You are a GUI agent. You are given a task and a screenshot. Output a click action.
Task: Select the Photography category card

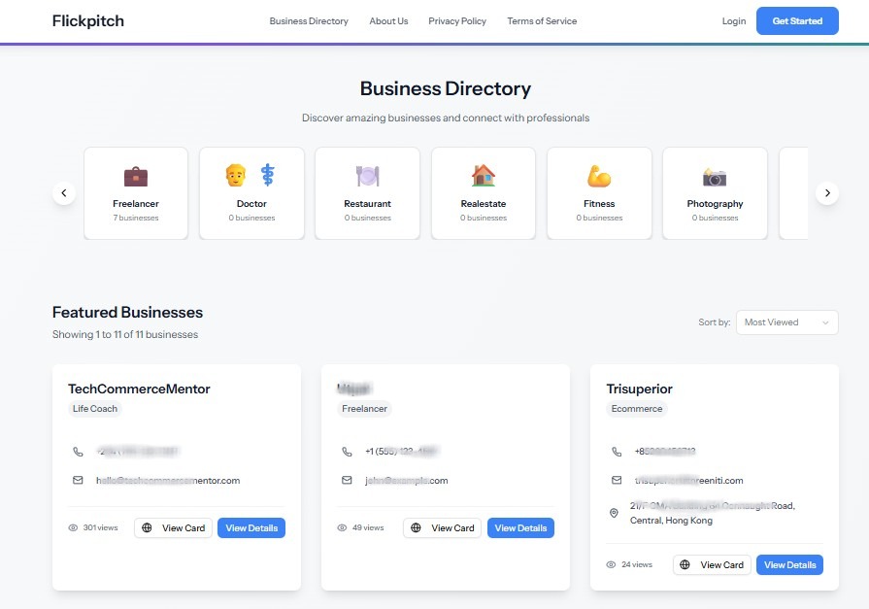point(715,193)
